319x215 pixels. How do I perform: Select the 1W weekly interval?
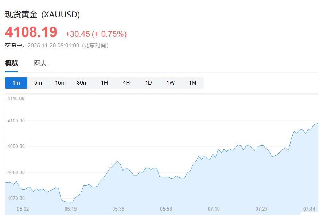171,83
